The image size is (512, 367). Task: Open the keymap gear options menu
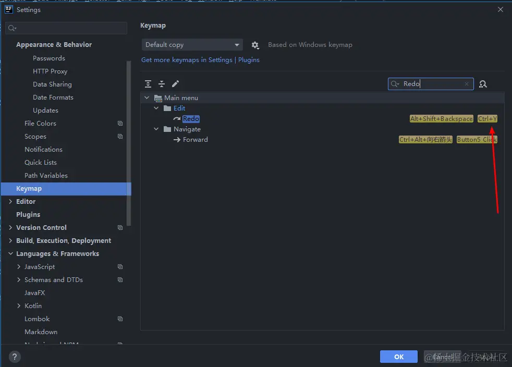click(x=255, y=45)
